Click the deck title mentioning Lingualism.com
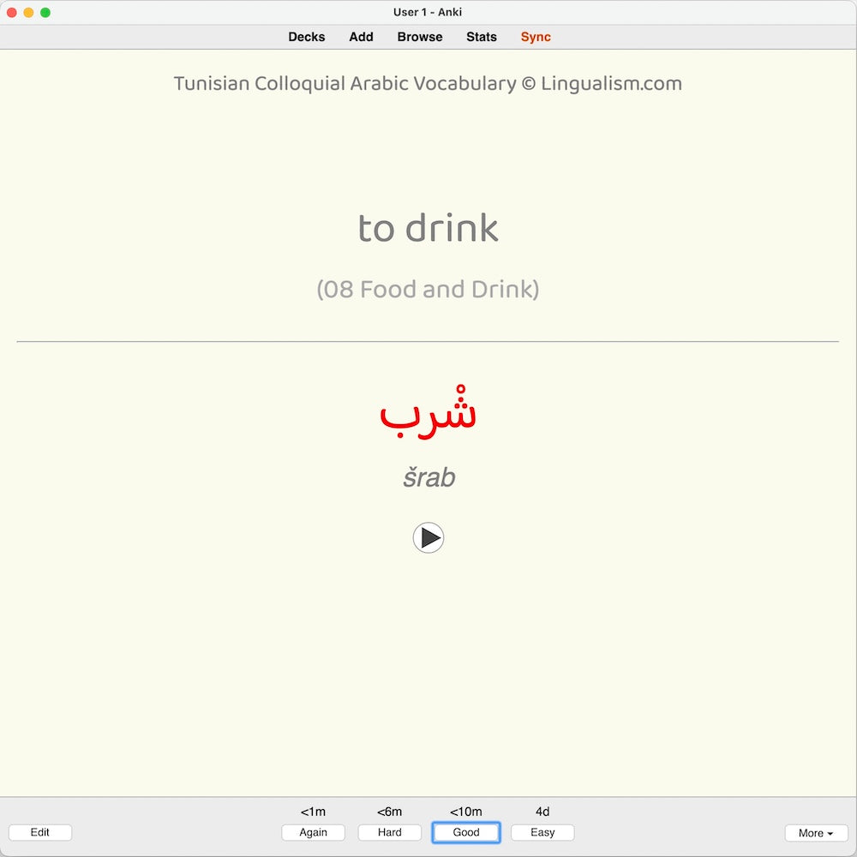The width and height of the screenshot is (857, 857). coord(428,83)
